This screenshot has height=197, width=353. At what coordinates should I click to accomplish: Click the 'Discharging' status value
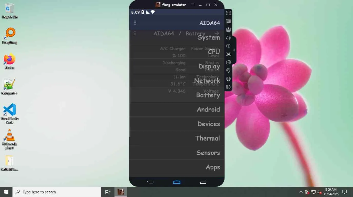click(174, 63)
